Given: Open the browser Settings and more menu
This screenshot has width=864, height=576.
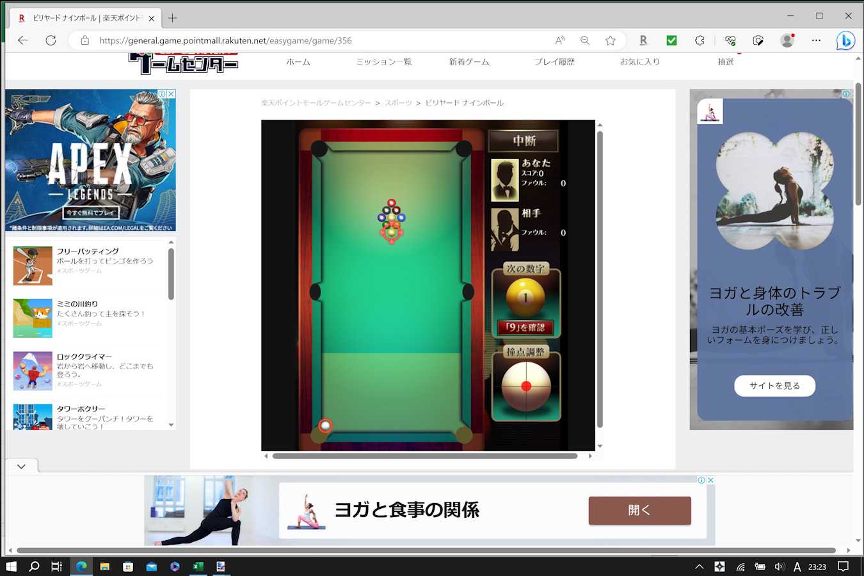Looking at the screenshot, I should tap(816, 40).
